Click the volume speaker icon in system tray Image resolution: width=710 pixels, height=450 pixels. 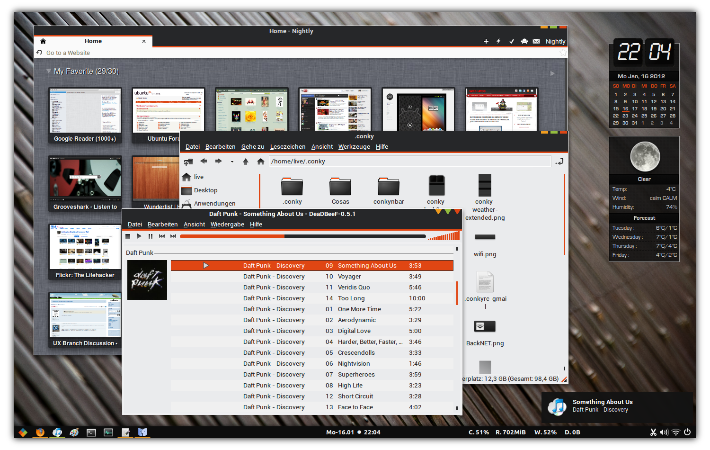pyautogui.click(x=665, y=432)
